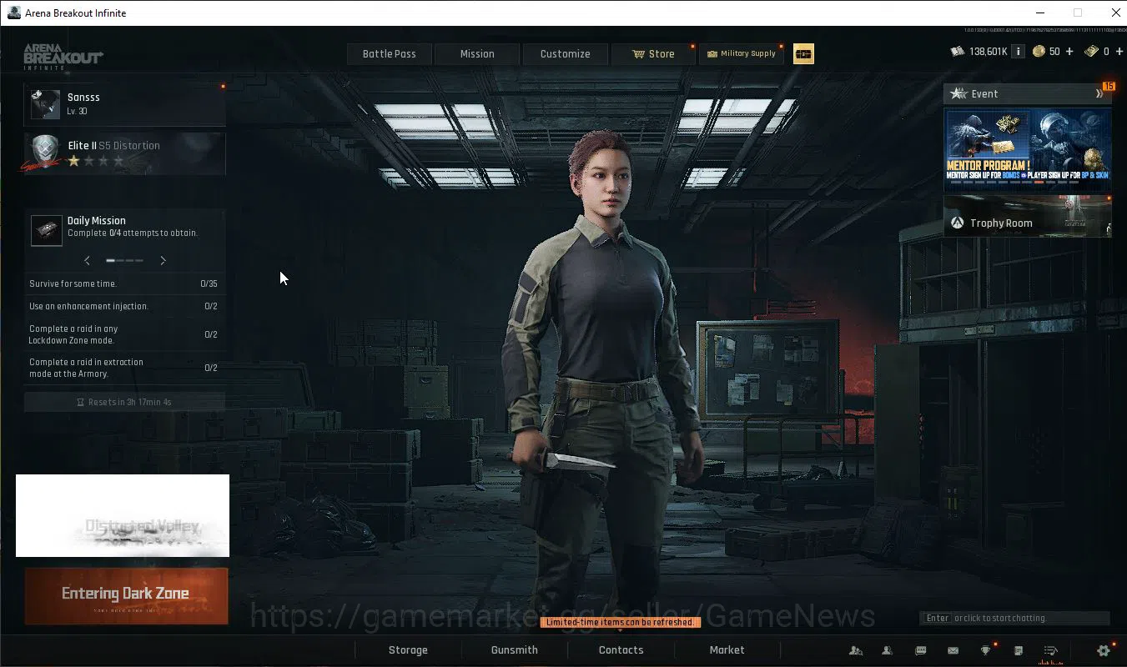Open the team-up find players icon
The height and width of the screenshot is (667, 1127).
tap(856, 650)
